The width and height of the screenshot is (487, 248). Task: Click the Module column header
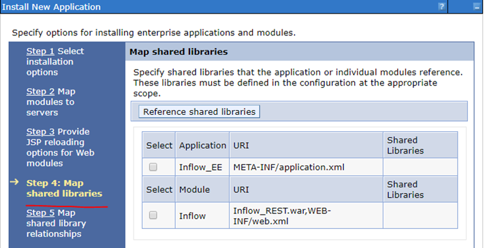click(x=202, y=190)
